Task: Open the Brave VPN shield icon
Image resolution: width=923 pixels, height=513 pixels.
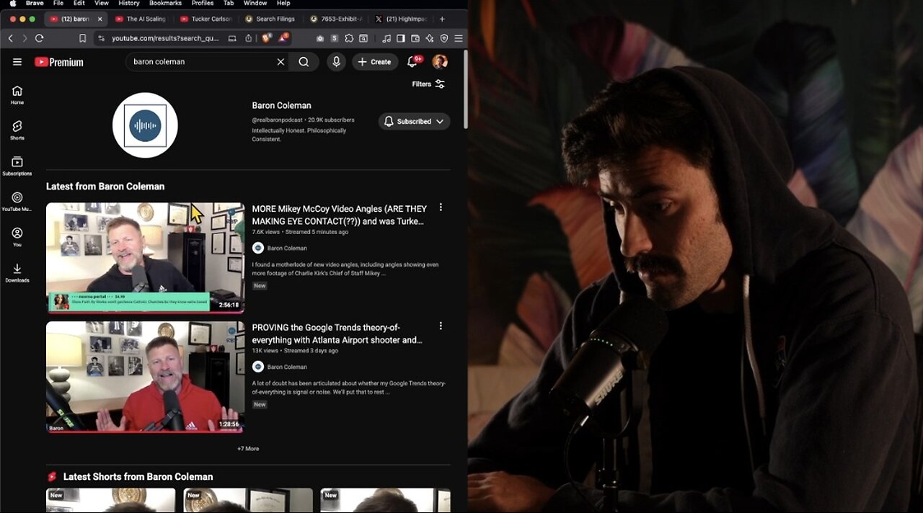Action: 444,38
